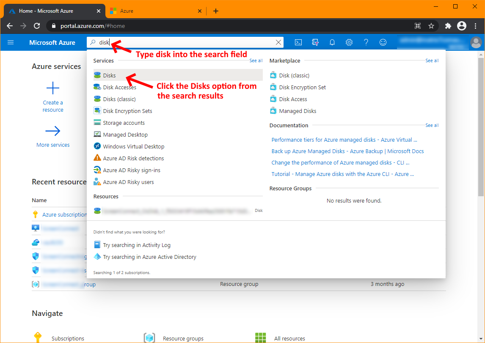This screenshot has height=343, width=485.
Task: Send feedback via the smiley icon
Action: (383, 42)
